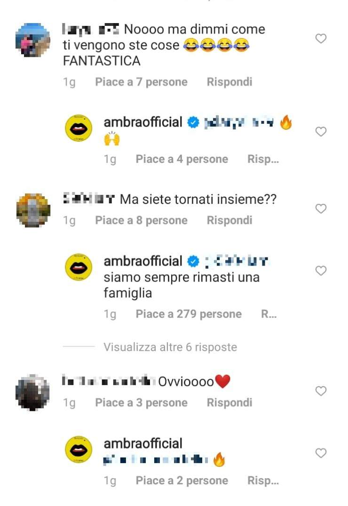This screenshot has width=348, height=506.
Task: Open 'Piace a 279 persone' likes list
Action: (x=189, y=314)
